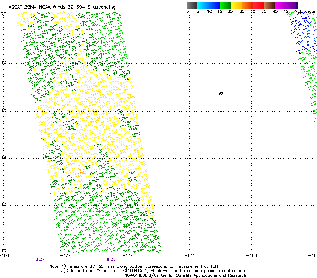Viewport: 317px width, 278px height.
Task: Click the purple time stamp "9:26"
Action: click(x=111, y=260)
